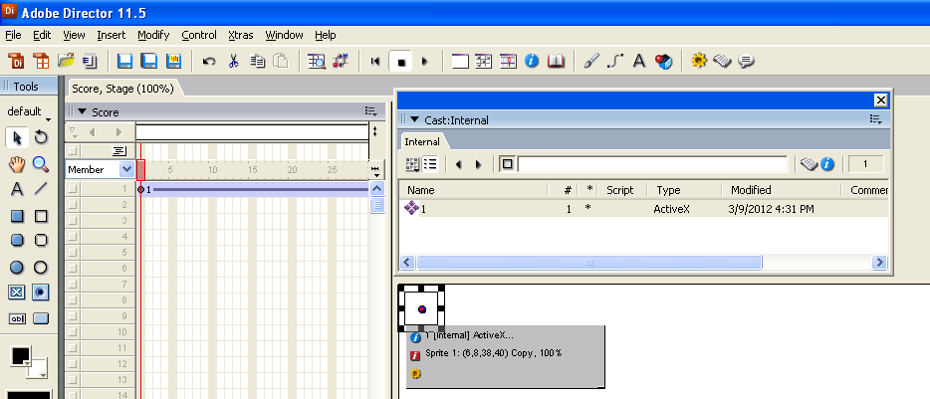The width and height of the screenshot is (930, 399).
Task: Click the foreground color swatch
Action: tap(20, 354)
